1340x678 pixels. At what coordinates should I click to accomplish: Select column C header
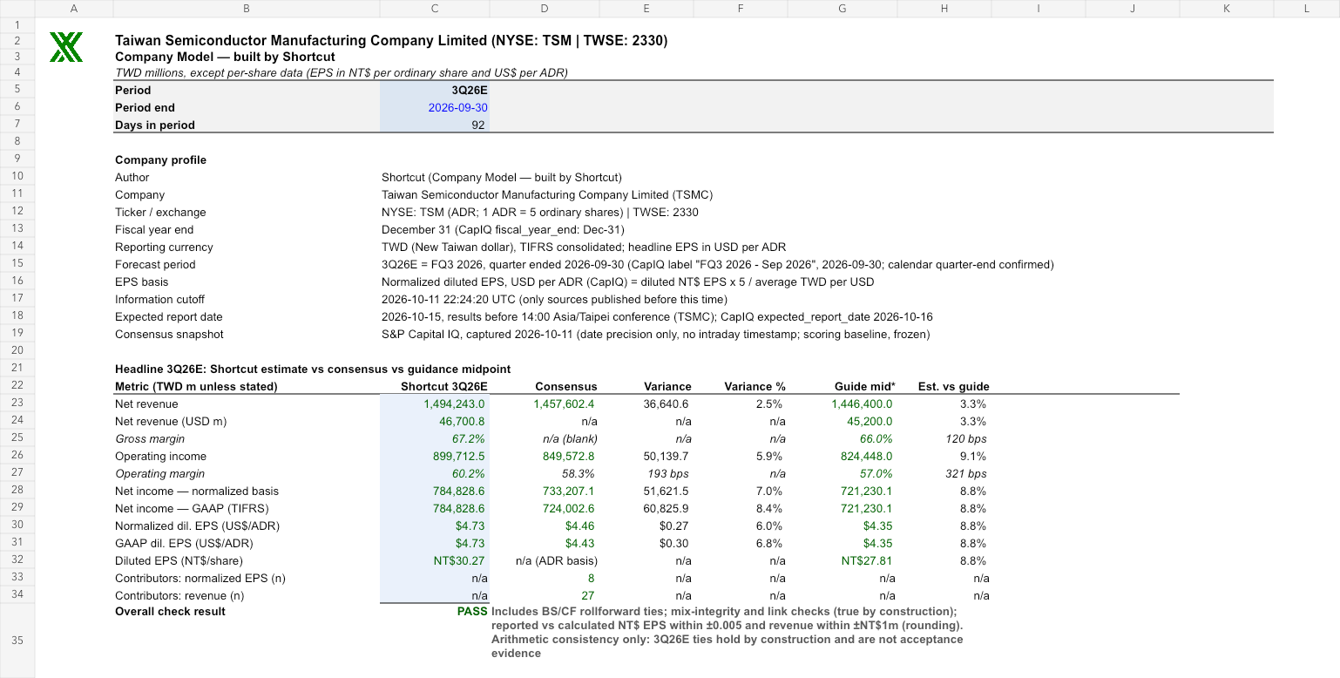[434, 9]
